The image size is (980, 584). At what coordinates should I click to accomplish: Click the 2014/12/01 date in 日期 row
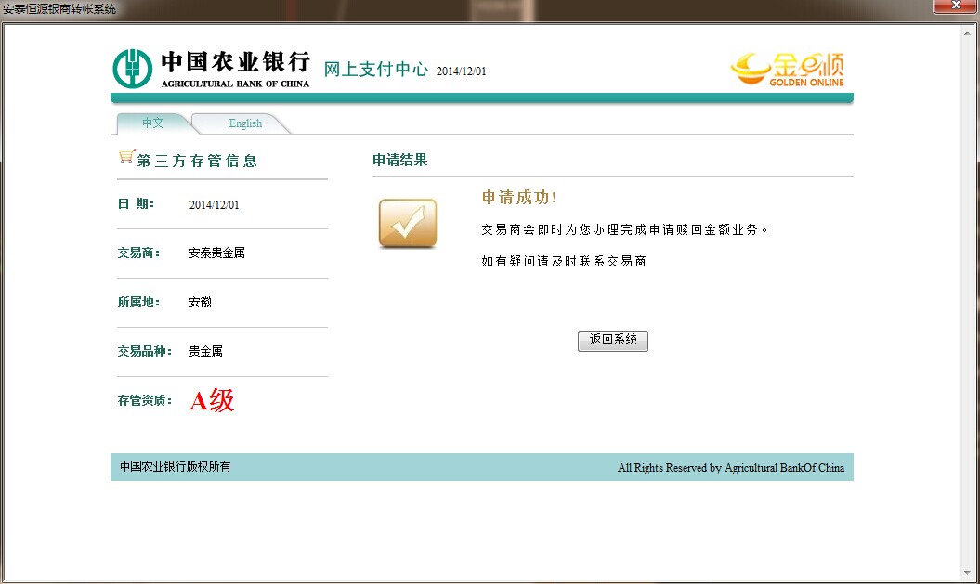[214, 204]
